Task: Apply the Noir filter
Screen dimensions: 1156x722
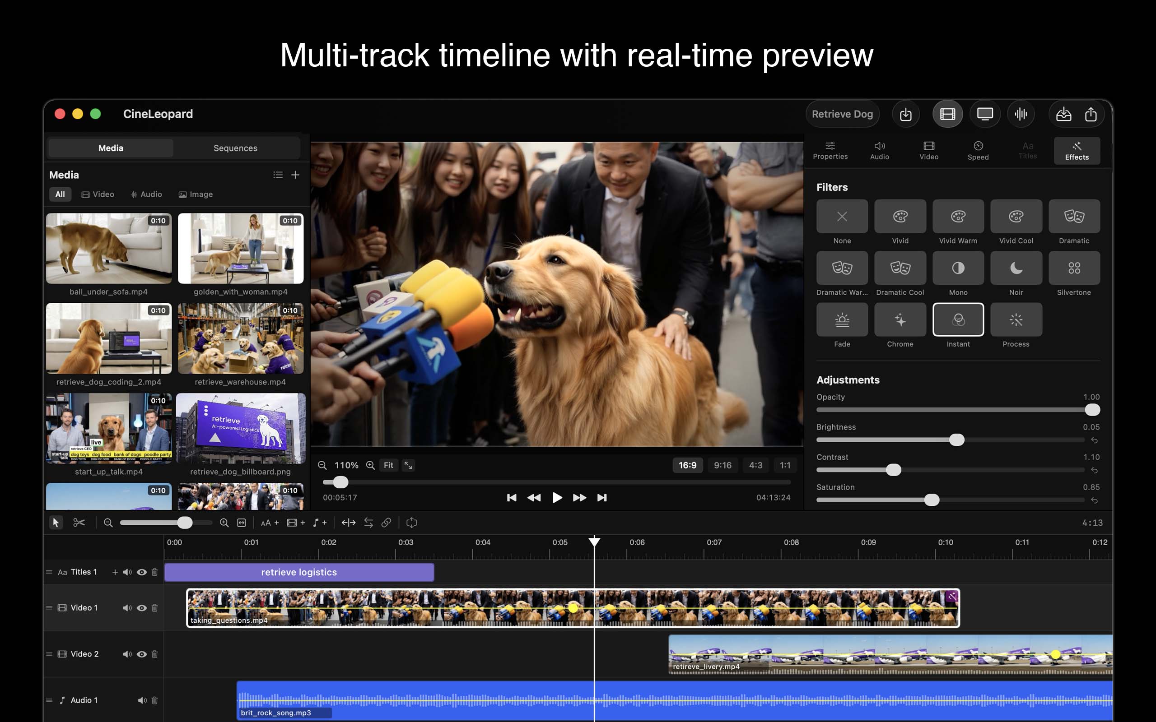Action: (1016, 268)
